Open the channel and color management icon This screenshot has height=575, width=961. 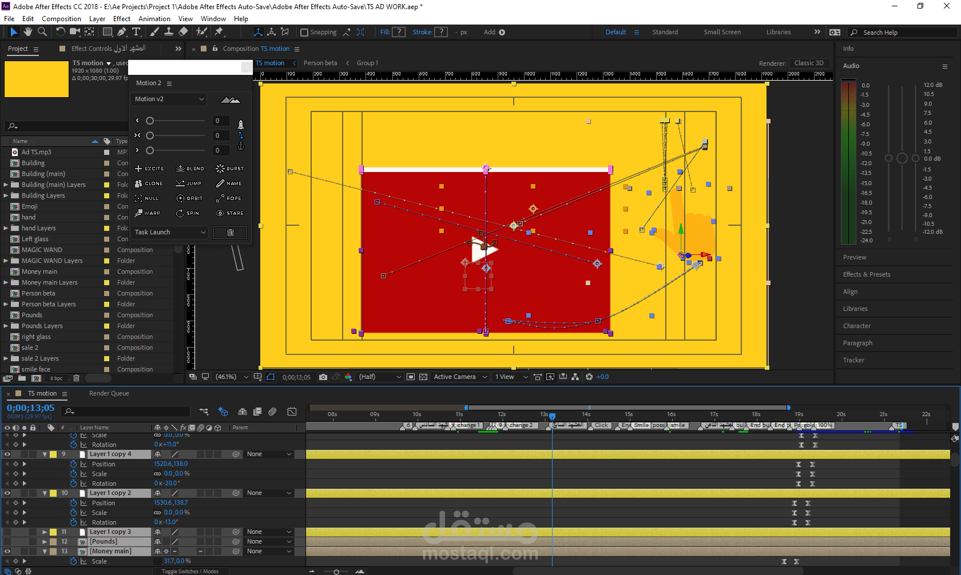click(x=348, y=377)
